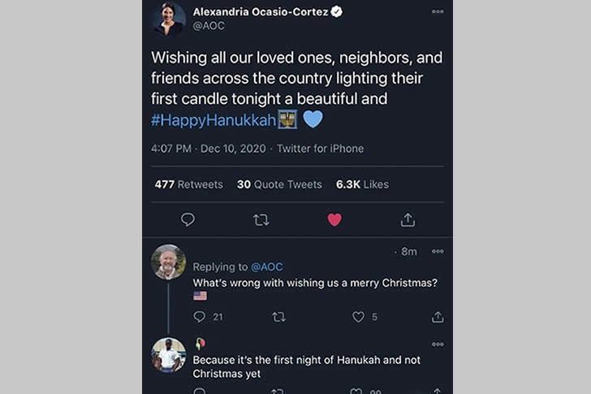The image size is (591, 394).
Task: Retweet the merry Christmas reply
Action: (278, 317)
